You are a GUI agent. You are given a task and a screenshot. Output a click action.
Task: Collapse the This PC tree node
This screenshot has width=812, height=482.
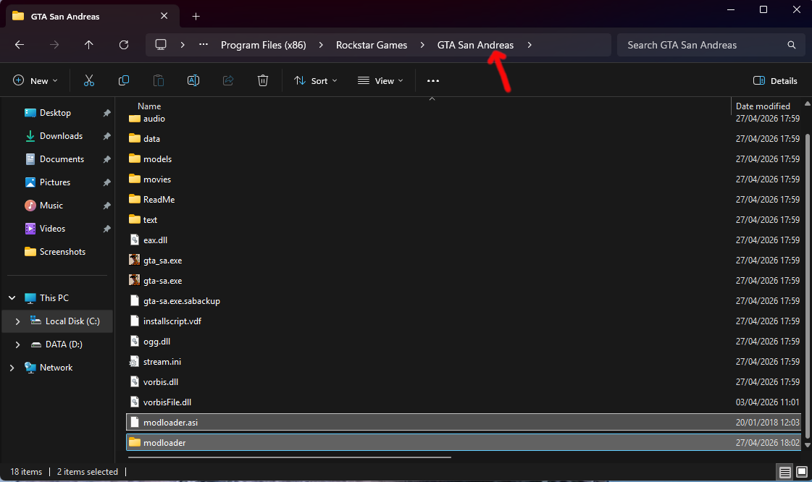(x=12, y=298)
